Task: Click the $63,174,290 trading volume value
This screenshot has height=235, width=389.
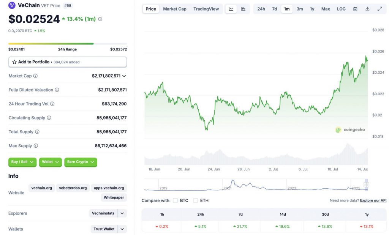Action: 114,104
